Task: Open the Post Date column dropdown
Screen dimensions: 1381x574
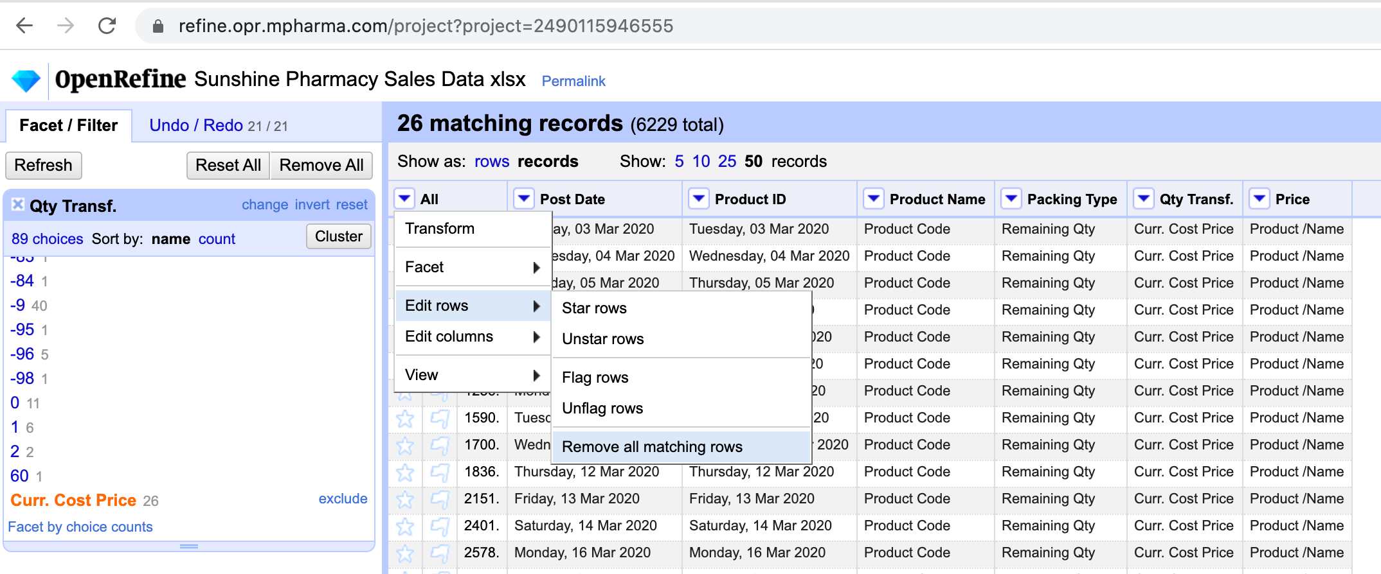Action: coord(524,199)
